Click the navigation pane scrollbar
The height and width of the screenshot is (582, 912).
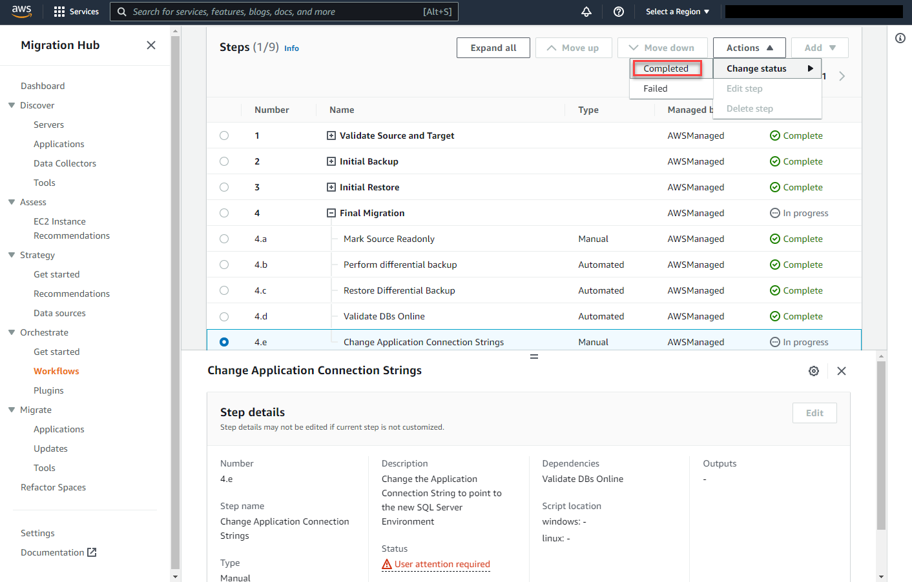pyautogui.click(x=176, y=303)
